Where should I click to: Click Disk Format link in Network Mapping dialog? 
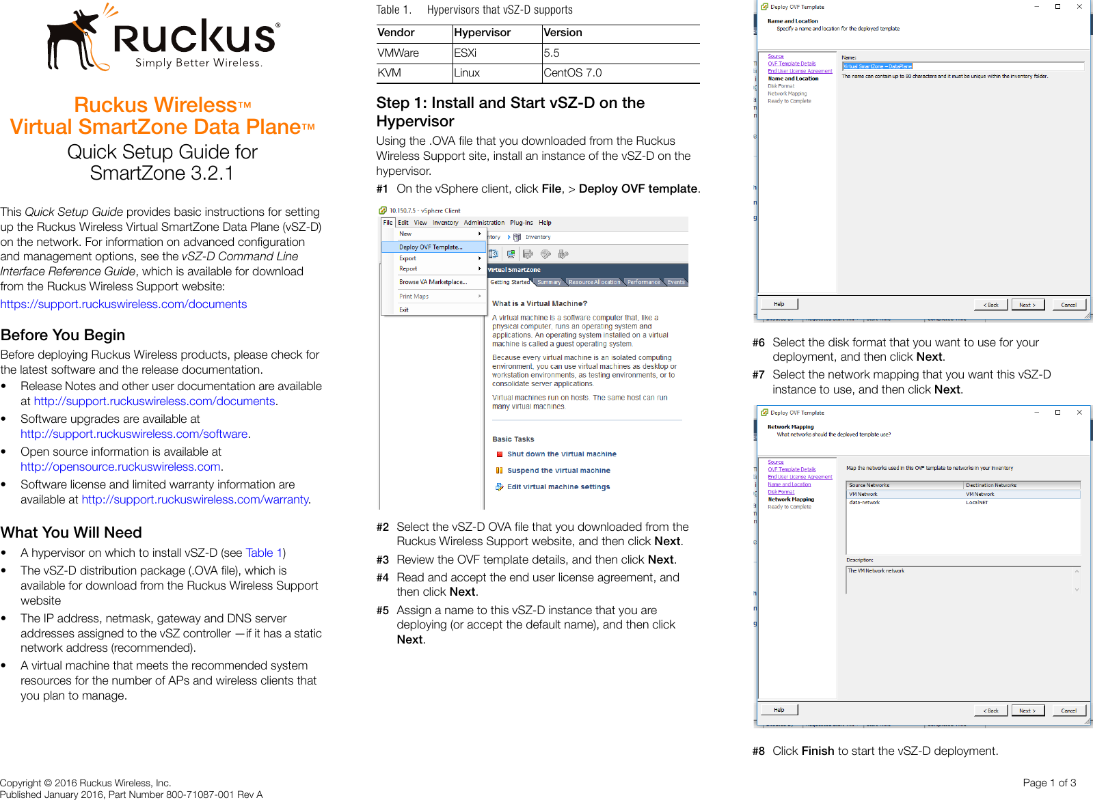[781, 492]
